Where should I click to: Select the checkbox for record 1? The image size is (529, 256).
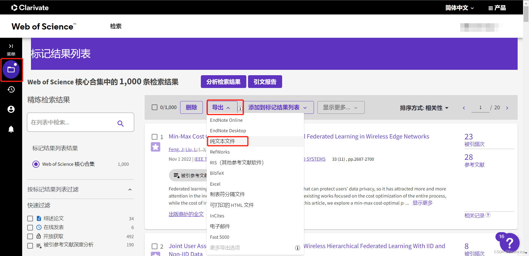click(x=155, y=137)
